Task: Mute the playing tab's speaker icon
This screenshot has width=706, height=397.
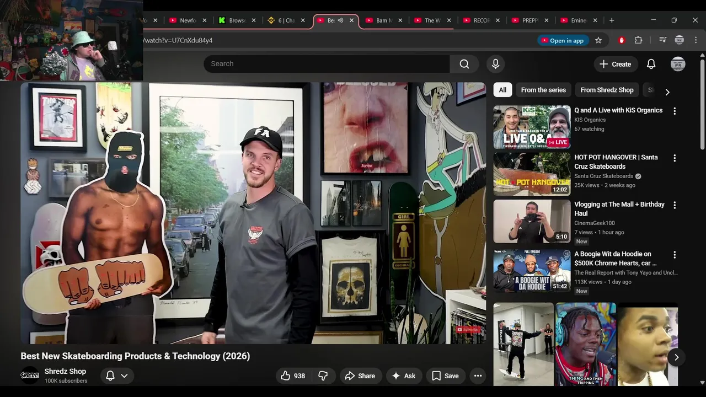Action: coord(340,20)
